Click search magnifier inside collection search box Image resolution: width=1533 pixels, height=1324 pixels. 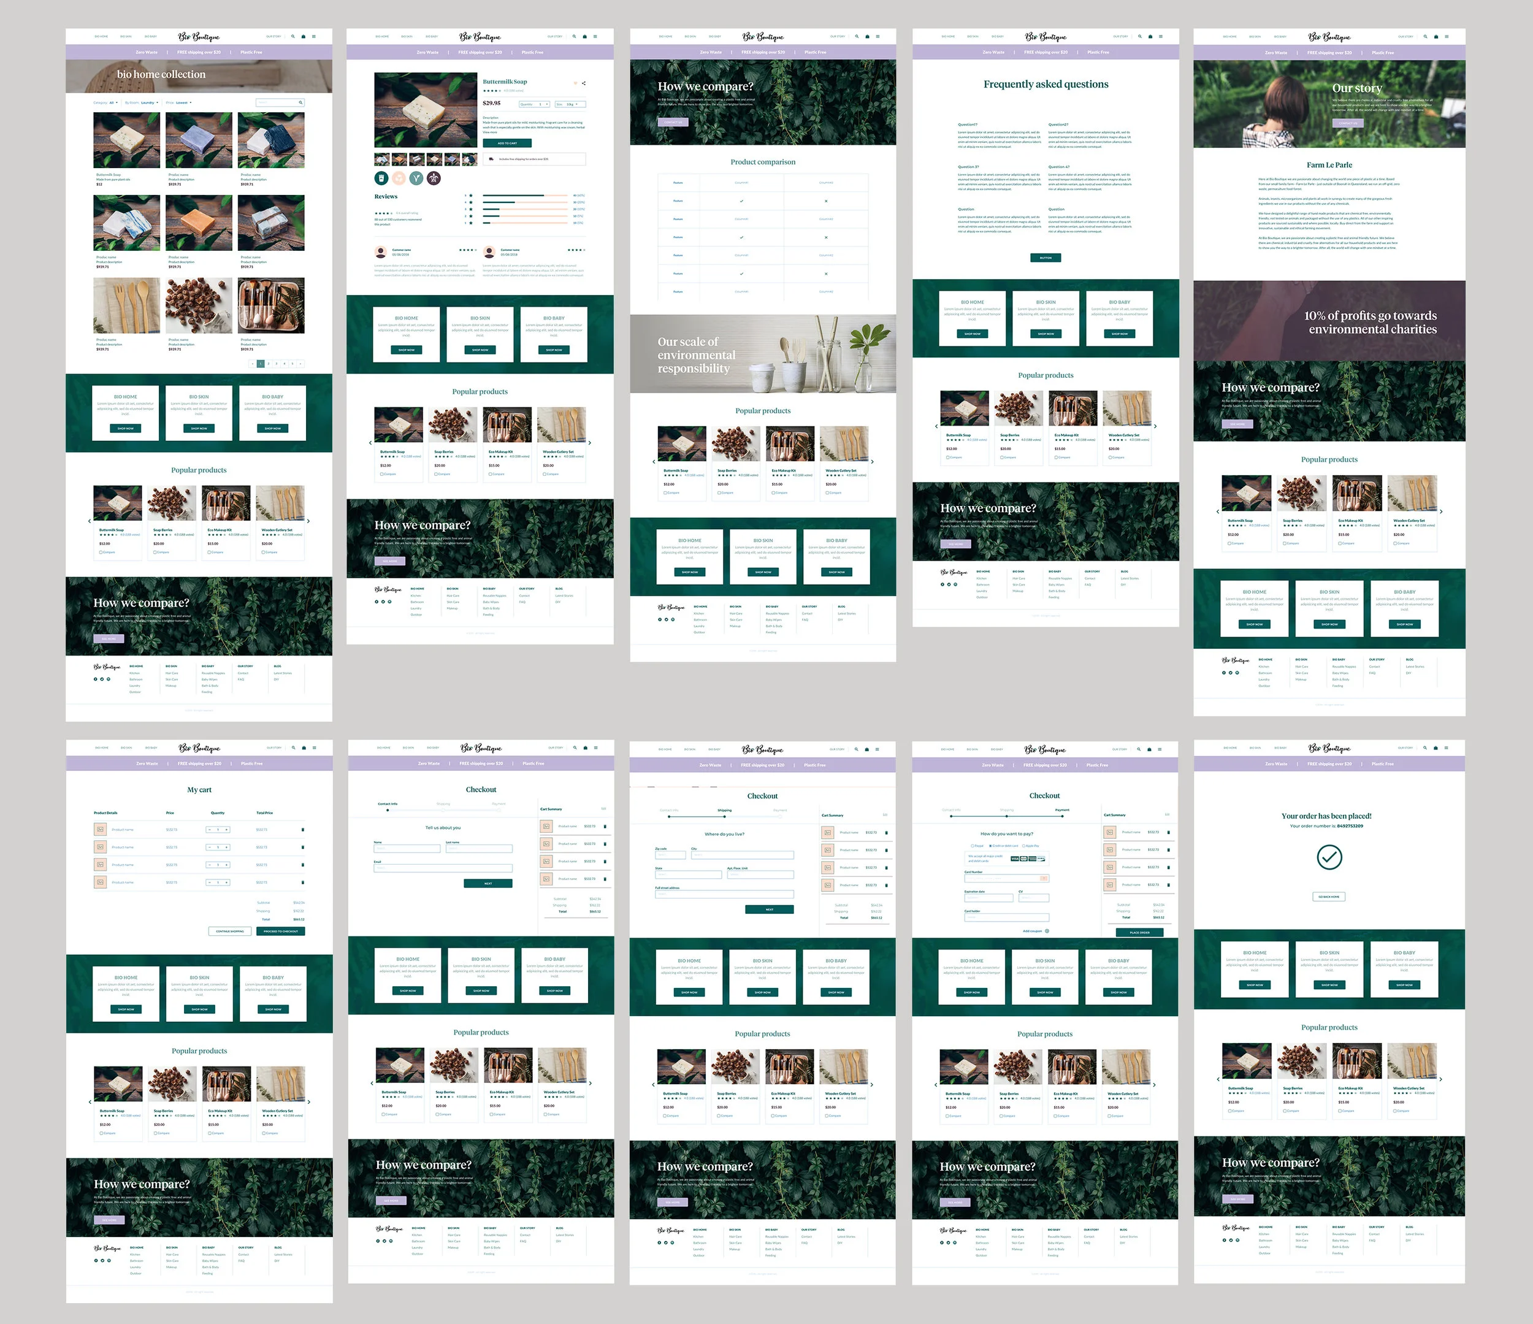300,102
